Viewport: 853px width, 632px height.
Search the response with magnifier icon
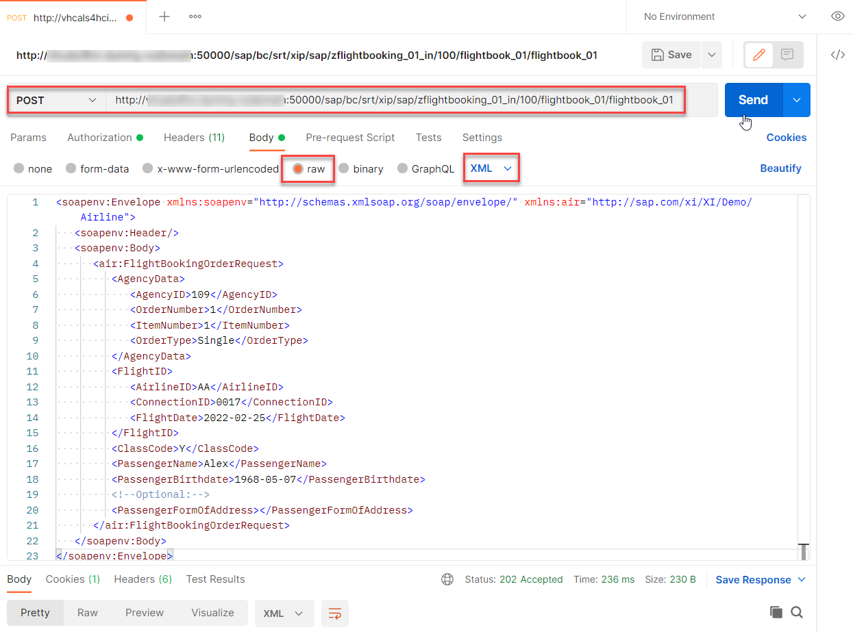pos(796,612)
